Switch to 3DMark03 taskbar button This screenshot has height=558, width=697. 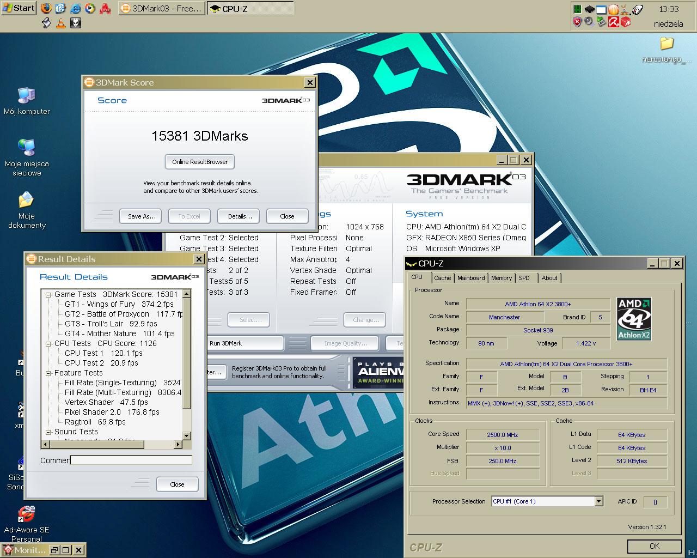[162, 8]
